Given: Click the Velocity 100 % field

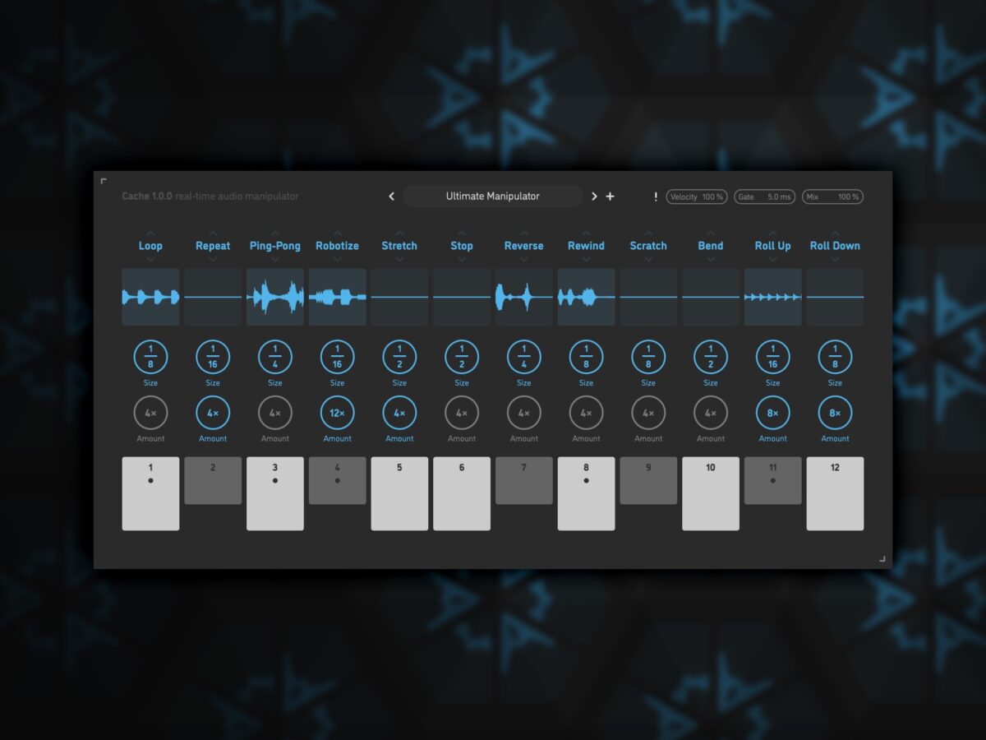Looking at the screenshot, I should pos(697,197).
